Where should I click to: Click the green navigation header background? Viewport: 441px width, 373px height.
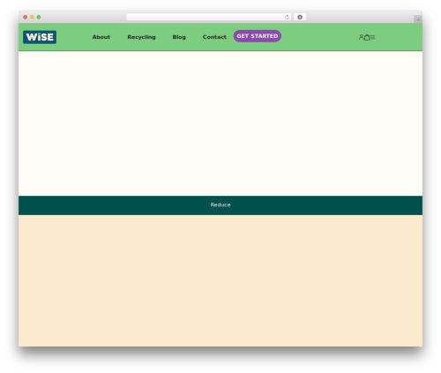click(x=318, y=37)
